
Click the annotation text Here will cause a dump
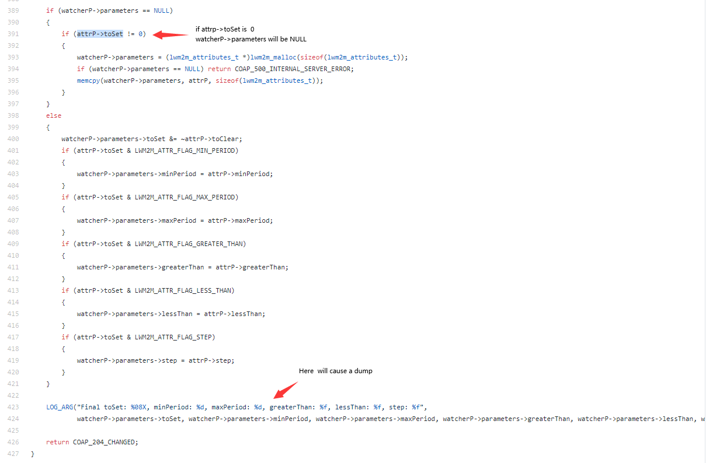[x=336, y=371]
